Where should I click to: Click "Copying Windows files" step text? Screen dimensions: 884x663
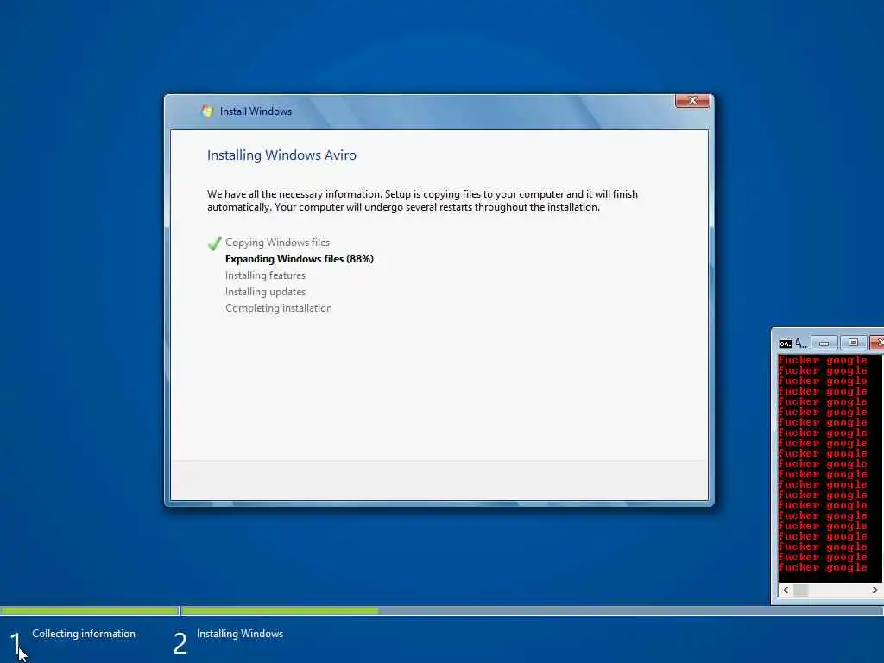[x=277, y=243]
